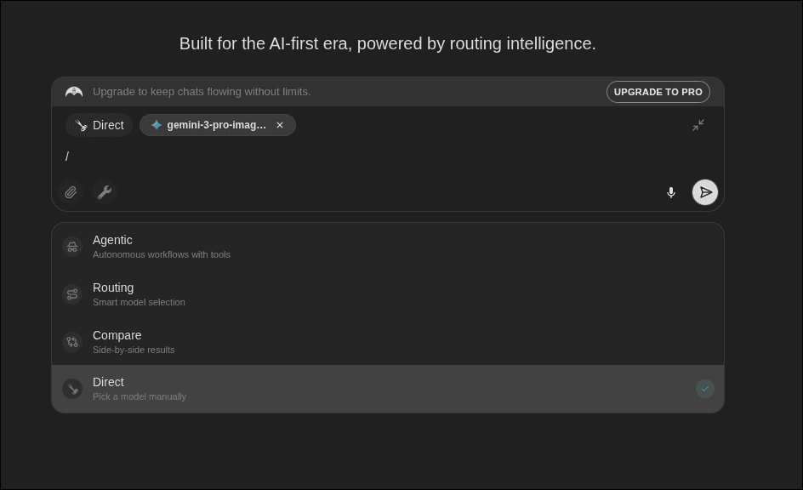Open the gemini-3-pro-image model selector
803x490 pixels.
click(x=216, y=125)
